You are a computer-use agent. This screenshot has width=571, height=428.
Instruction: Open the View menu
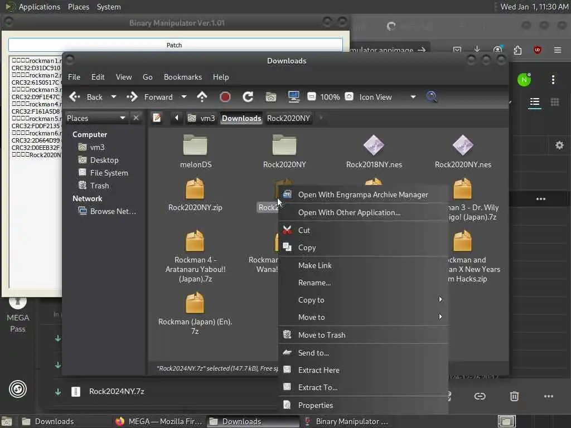(x=124, y=77)
